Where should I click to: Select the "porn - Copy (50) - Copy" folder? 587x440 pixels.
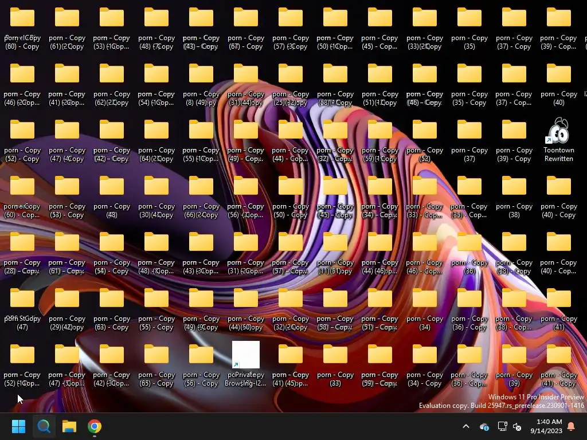pyautogui.click(x=291, y=196)
